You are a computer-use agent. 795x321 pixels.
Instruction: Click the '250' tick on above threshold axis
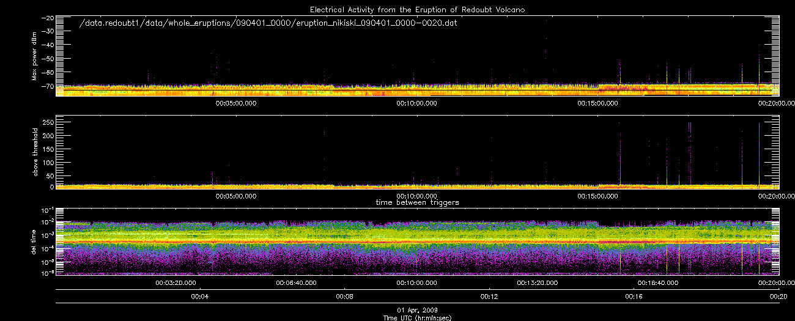click(47, 122)
